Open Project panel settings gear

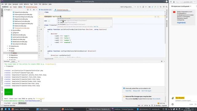[34, 10]
